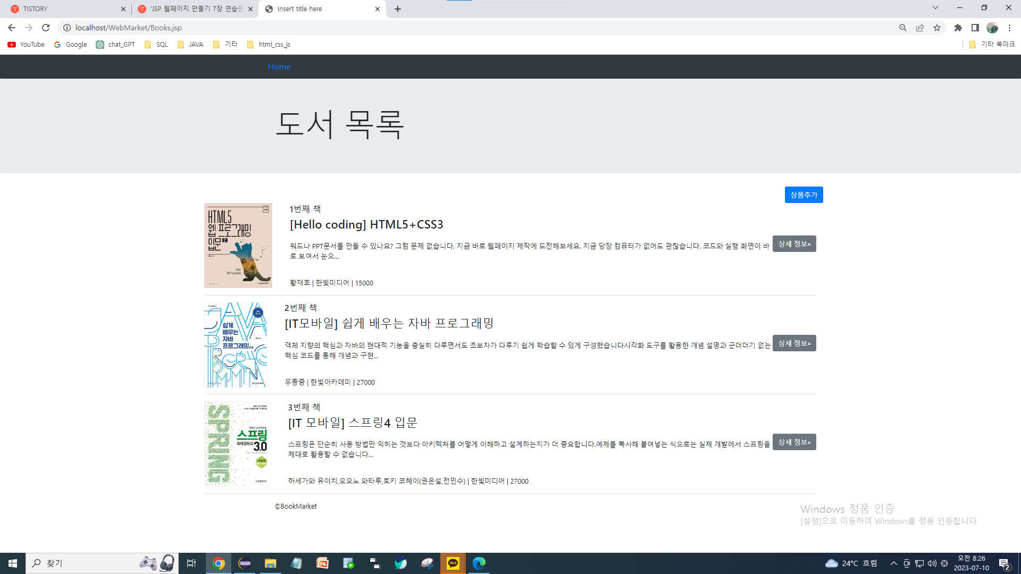Screen dimensions: 1021x574
Task: Expand the tab search chevron
Action: [935, 8]
